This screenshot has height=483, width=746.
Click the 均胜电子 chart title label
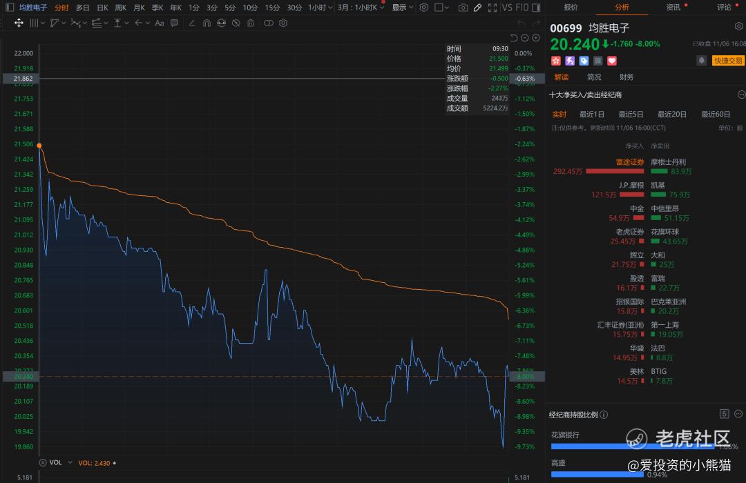point(33,8)
